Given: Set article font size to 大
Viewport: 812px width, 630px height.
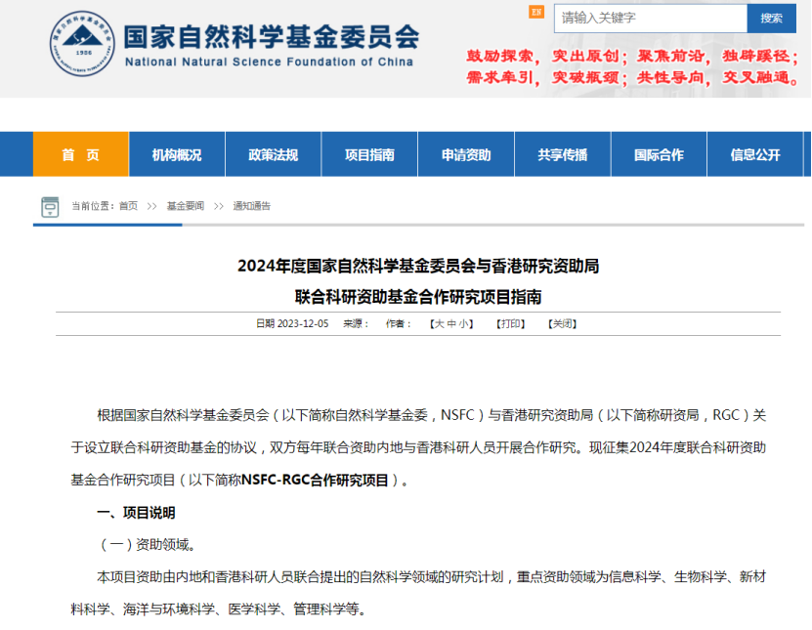Looking at the screenshot, I should pos(439,323).
